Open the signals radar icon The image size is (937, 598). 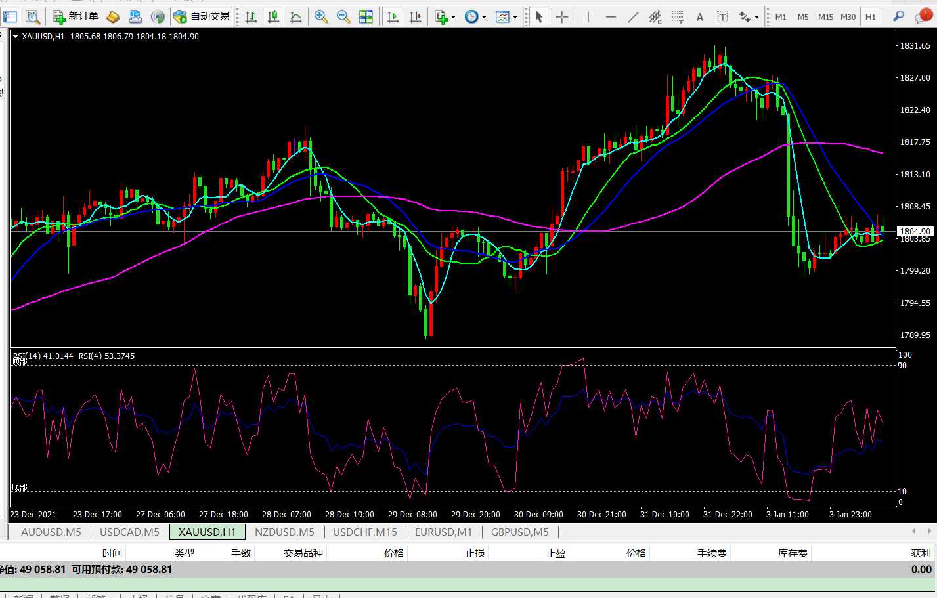[x=158, y=16]
